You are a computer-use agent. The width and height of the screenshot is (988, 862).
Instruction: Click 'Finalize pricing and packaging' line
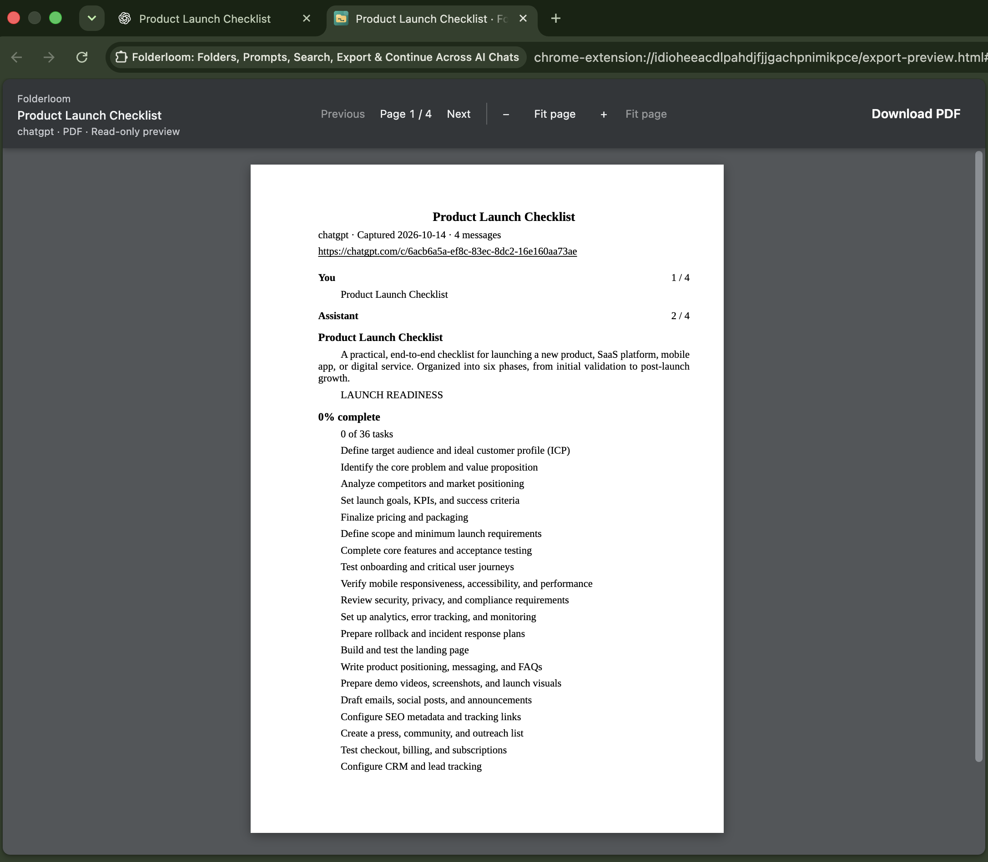click(404, 517)
